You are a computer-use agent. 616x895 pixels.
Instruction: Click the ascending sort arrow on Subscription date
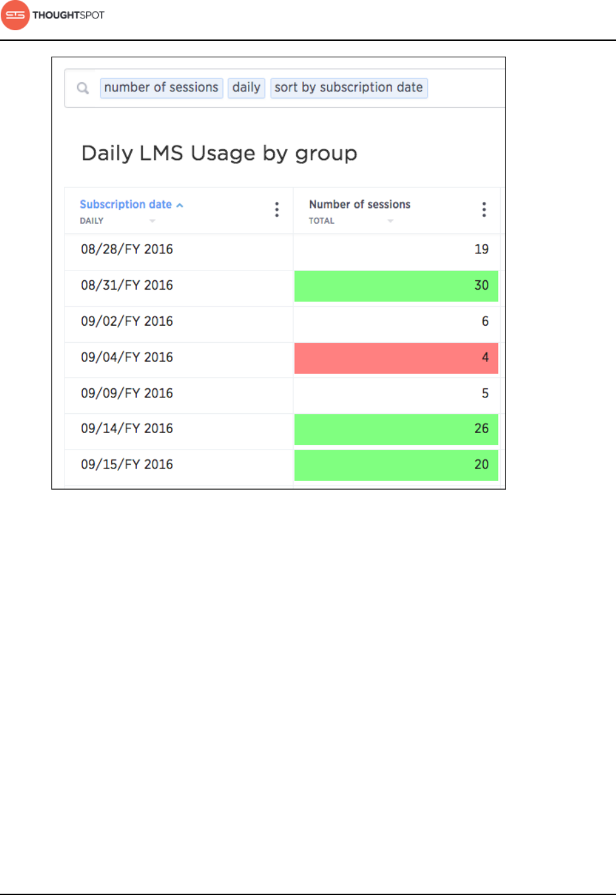point(180,205)
